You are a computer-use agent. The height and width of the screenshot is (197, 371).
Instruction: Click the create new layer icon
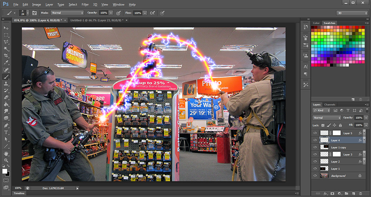353,193
